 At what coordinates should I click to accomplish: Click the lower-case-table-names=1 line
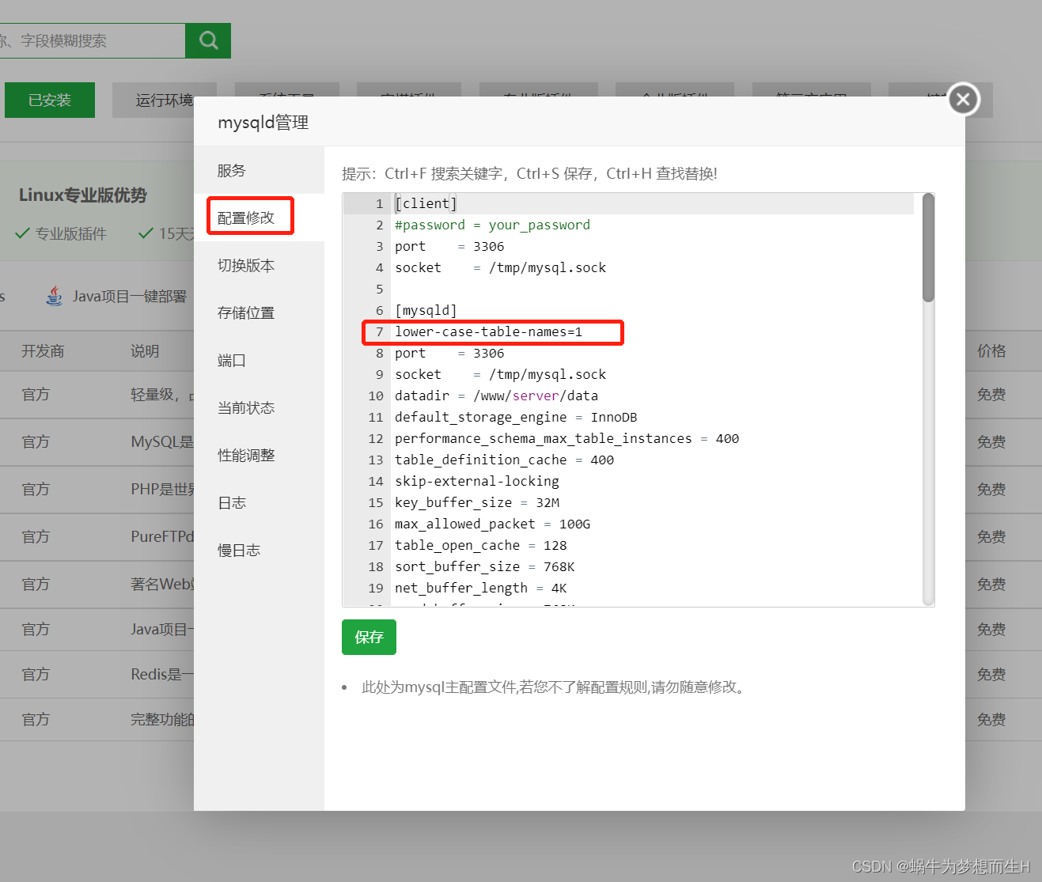click(x=488, y=331)
